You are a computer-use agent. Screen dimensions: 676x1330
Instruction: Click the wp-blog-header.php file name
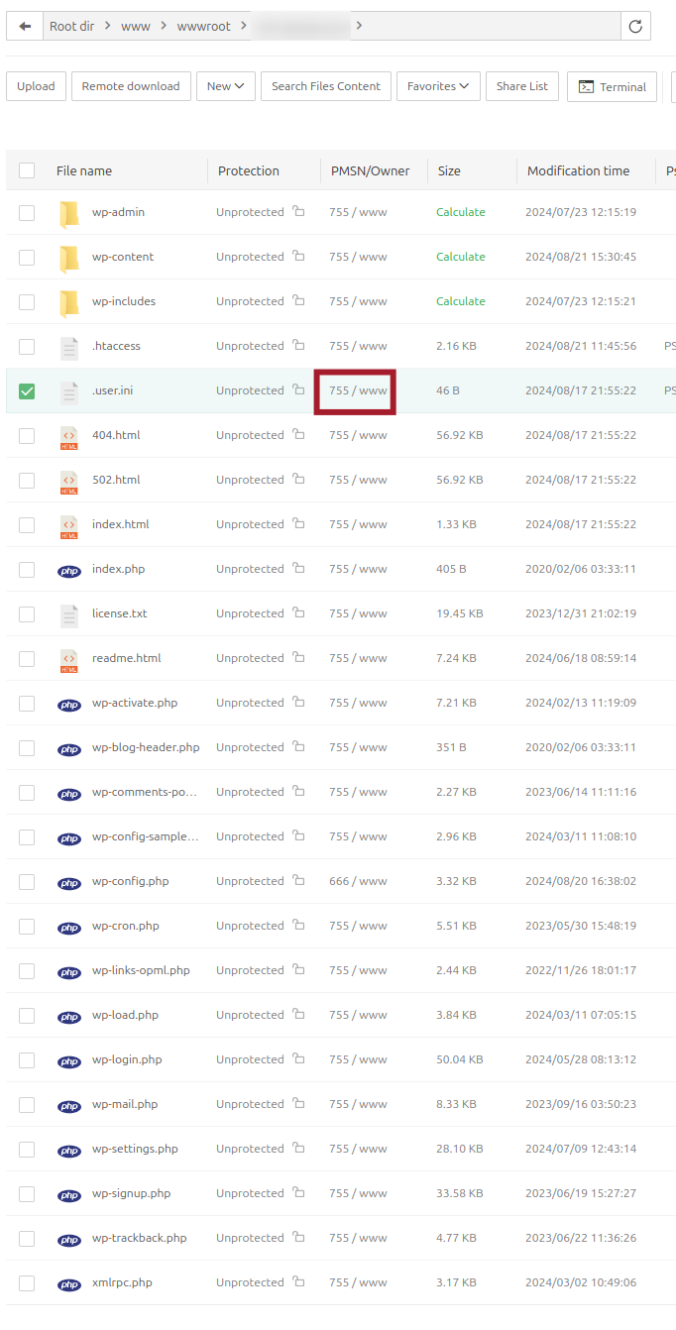[146, 747]
